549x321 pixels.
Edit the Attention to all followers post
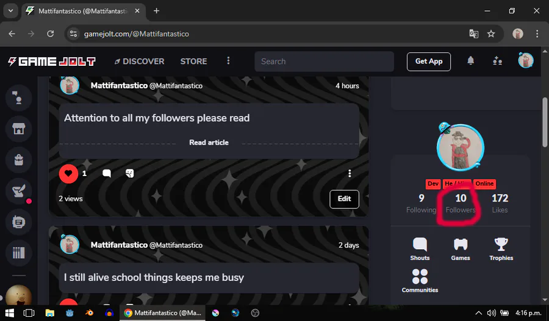click(344, 199)
